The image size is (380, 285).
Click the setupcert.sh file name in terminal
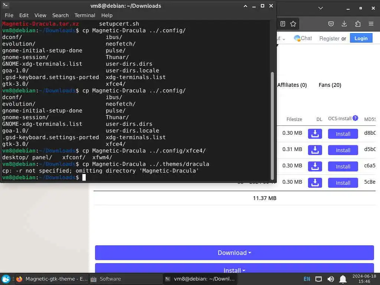pyautogui.click(x=119, y=24)
